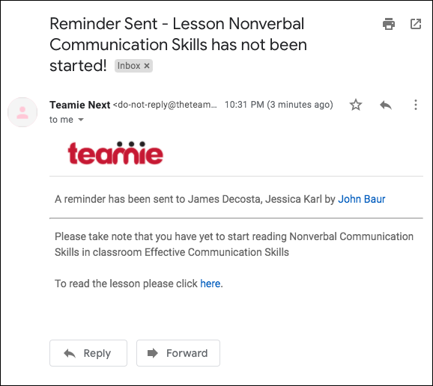Click the "Please take note" body paragraph
The width and height of the screenshot is (433, 386).
pyautogui.click(x=234, y=245)
